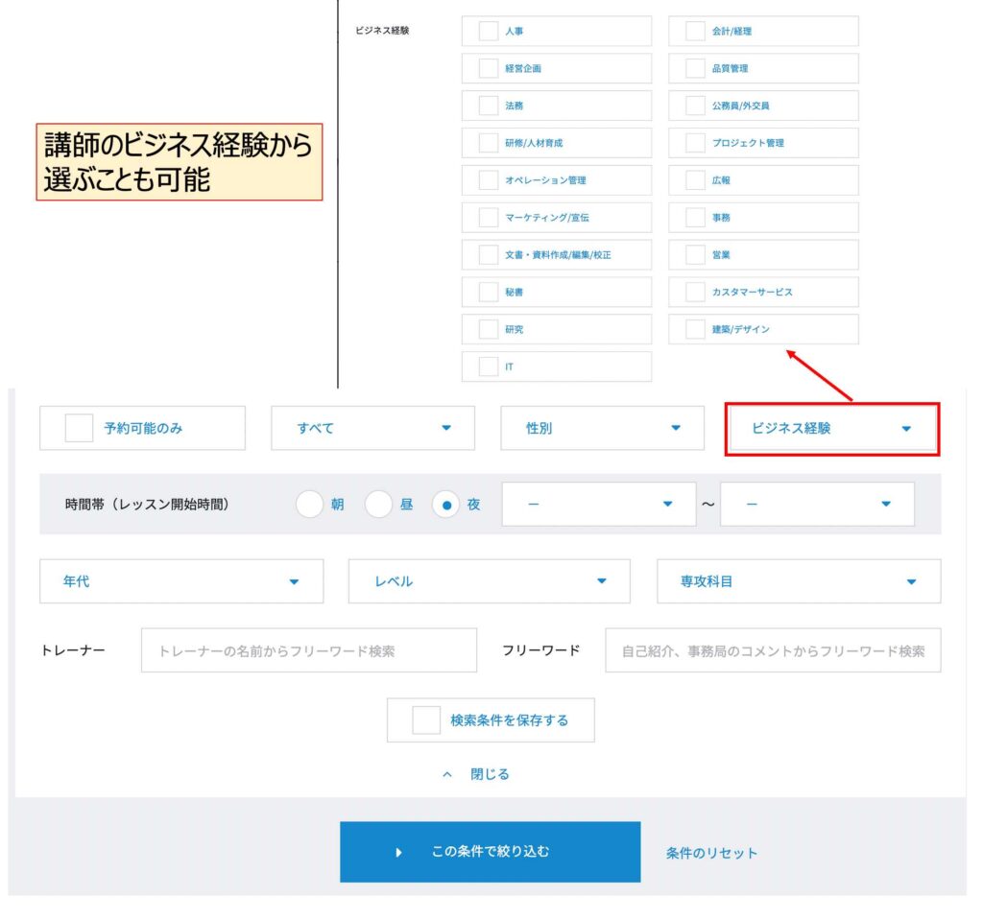The width and height of the screenshot is (983, 920).
Task: Open the 専攻科目 dropdown
Action: click(798, 581)
